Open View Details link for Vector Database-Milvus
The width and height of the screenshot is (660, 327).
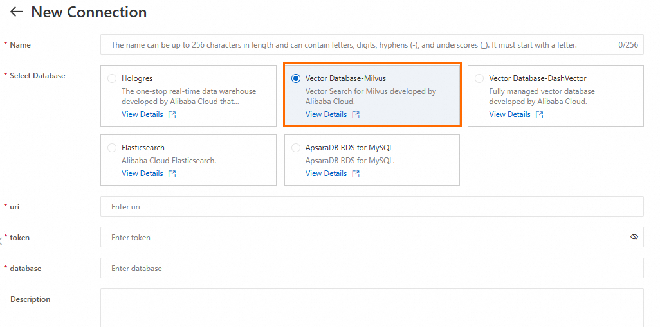[326, 114]
